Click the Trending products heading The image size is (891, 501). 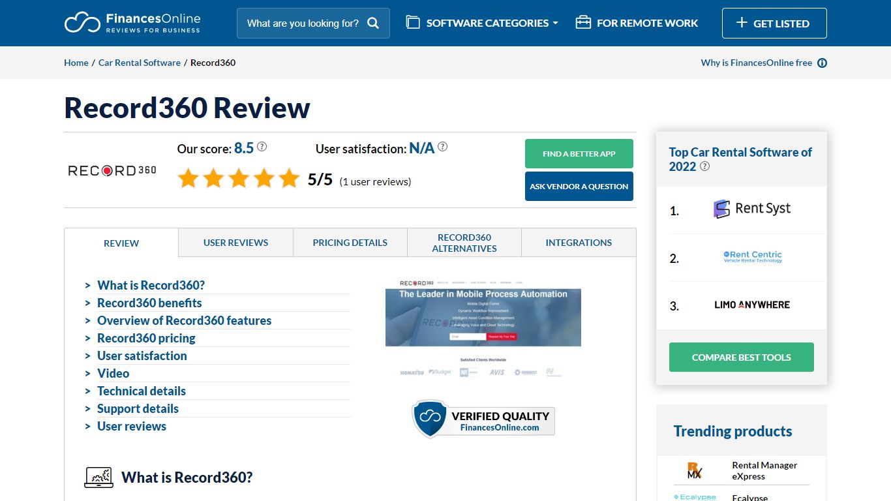click(732, 431)
